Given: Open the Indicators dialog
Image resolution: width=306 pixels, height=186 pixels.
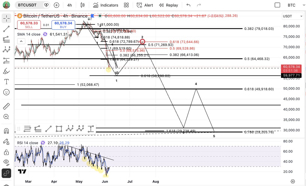Looking at the screenshot, I should [x=106, y=5].
